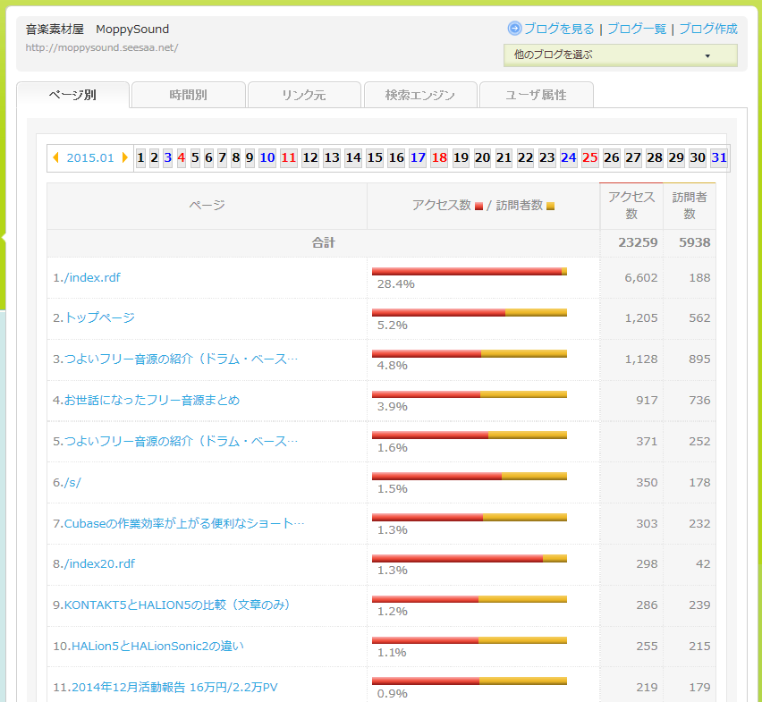Click the 2015.01 month label
This screenshot has height=702, width=762.
click(x=90, y=157)
